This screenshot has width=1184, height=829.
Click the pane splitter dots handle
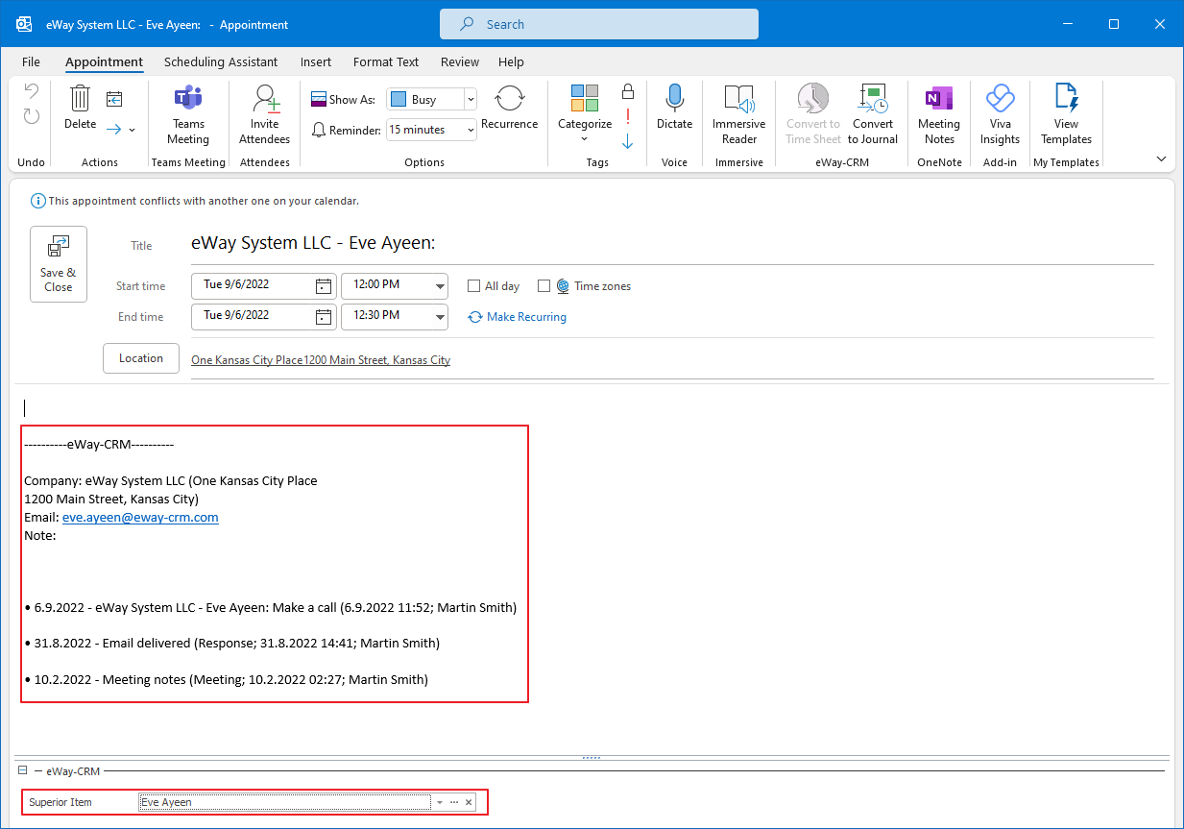coord(592,758)
